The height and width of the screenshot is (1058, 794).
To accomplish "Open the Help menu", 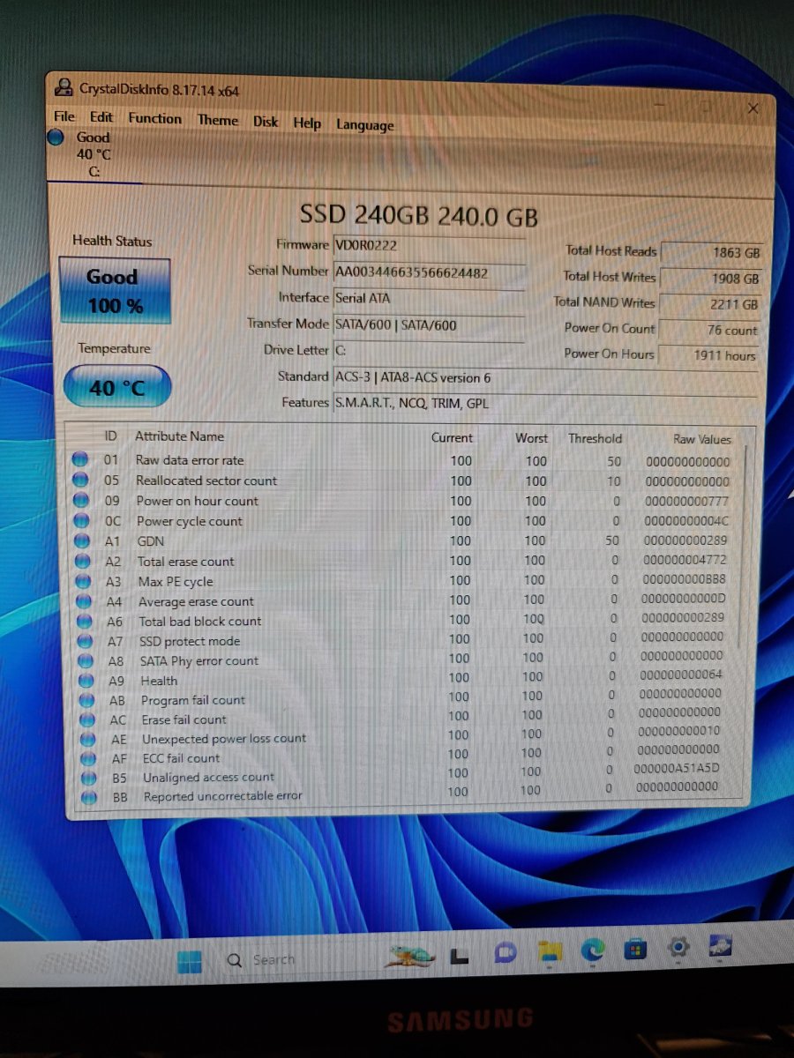I will (x=307, y=123).
